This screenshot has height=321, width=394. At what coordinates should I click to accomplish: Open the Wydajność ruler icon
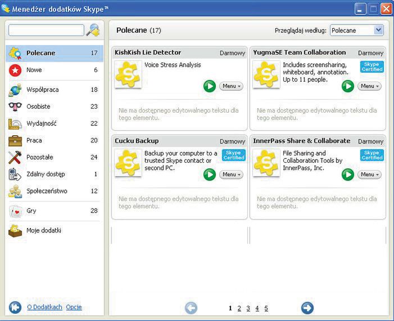pos(15,124)
